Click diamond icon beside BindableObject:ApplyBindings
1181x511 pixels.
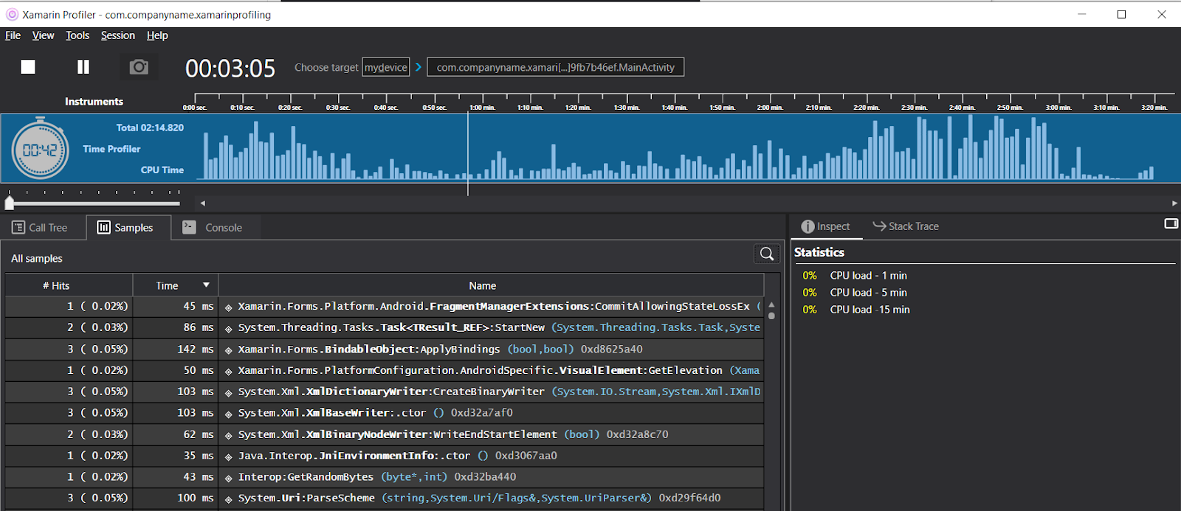[x=229, y=350]
